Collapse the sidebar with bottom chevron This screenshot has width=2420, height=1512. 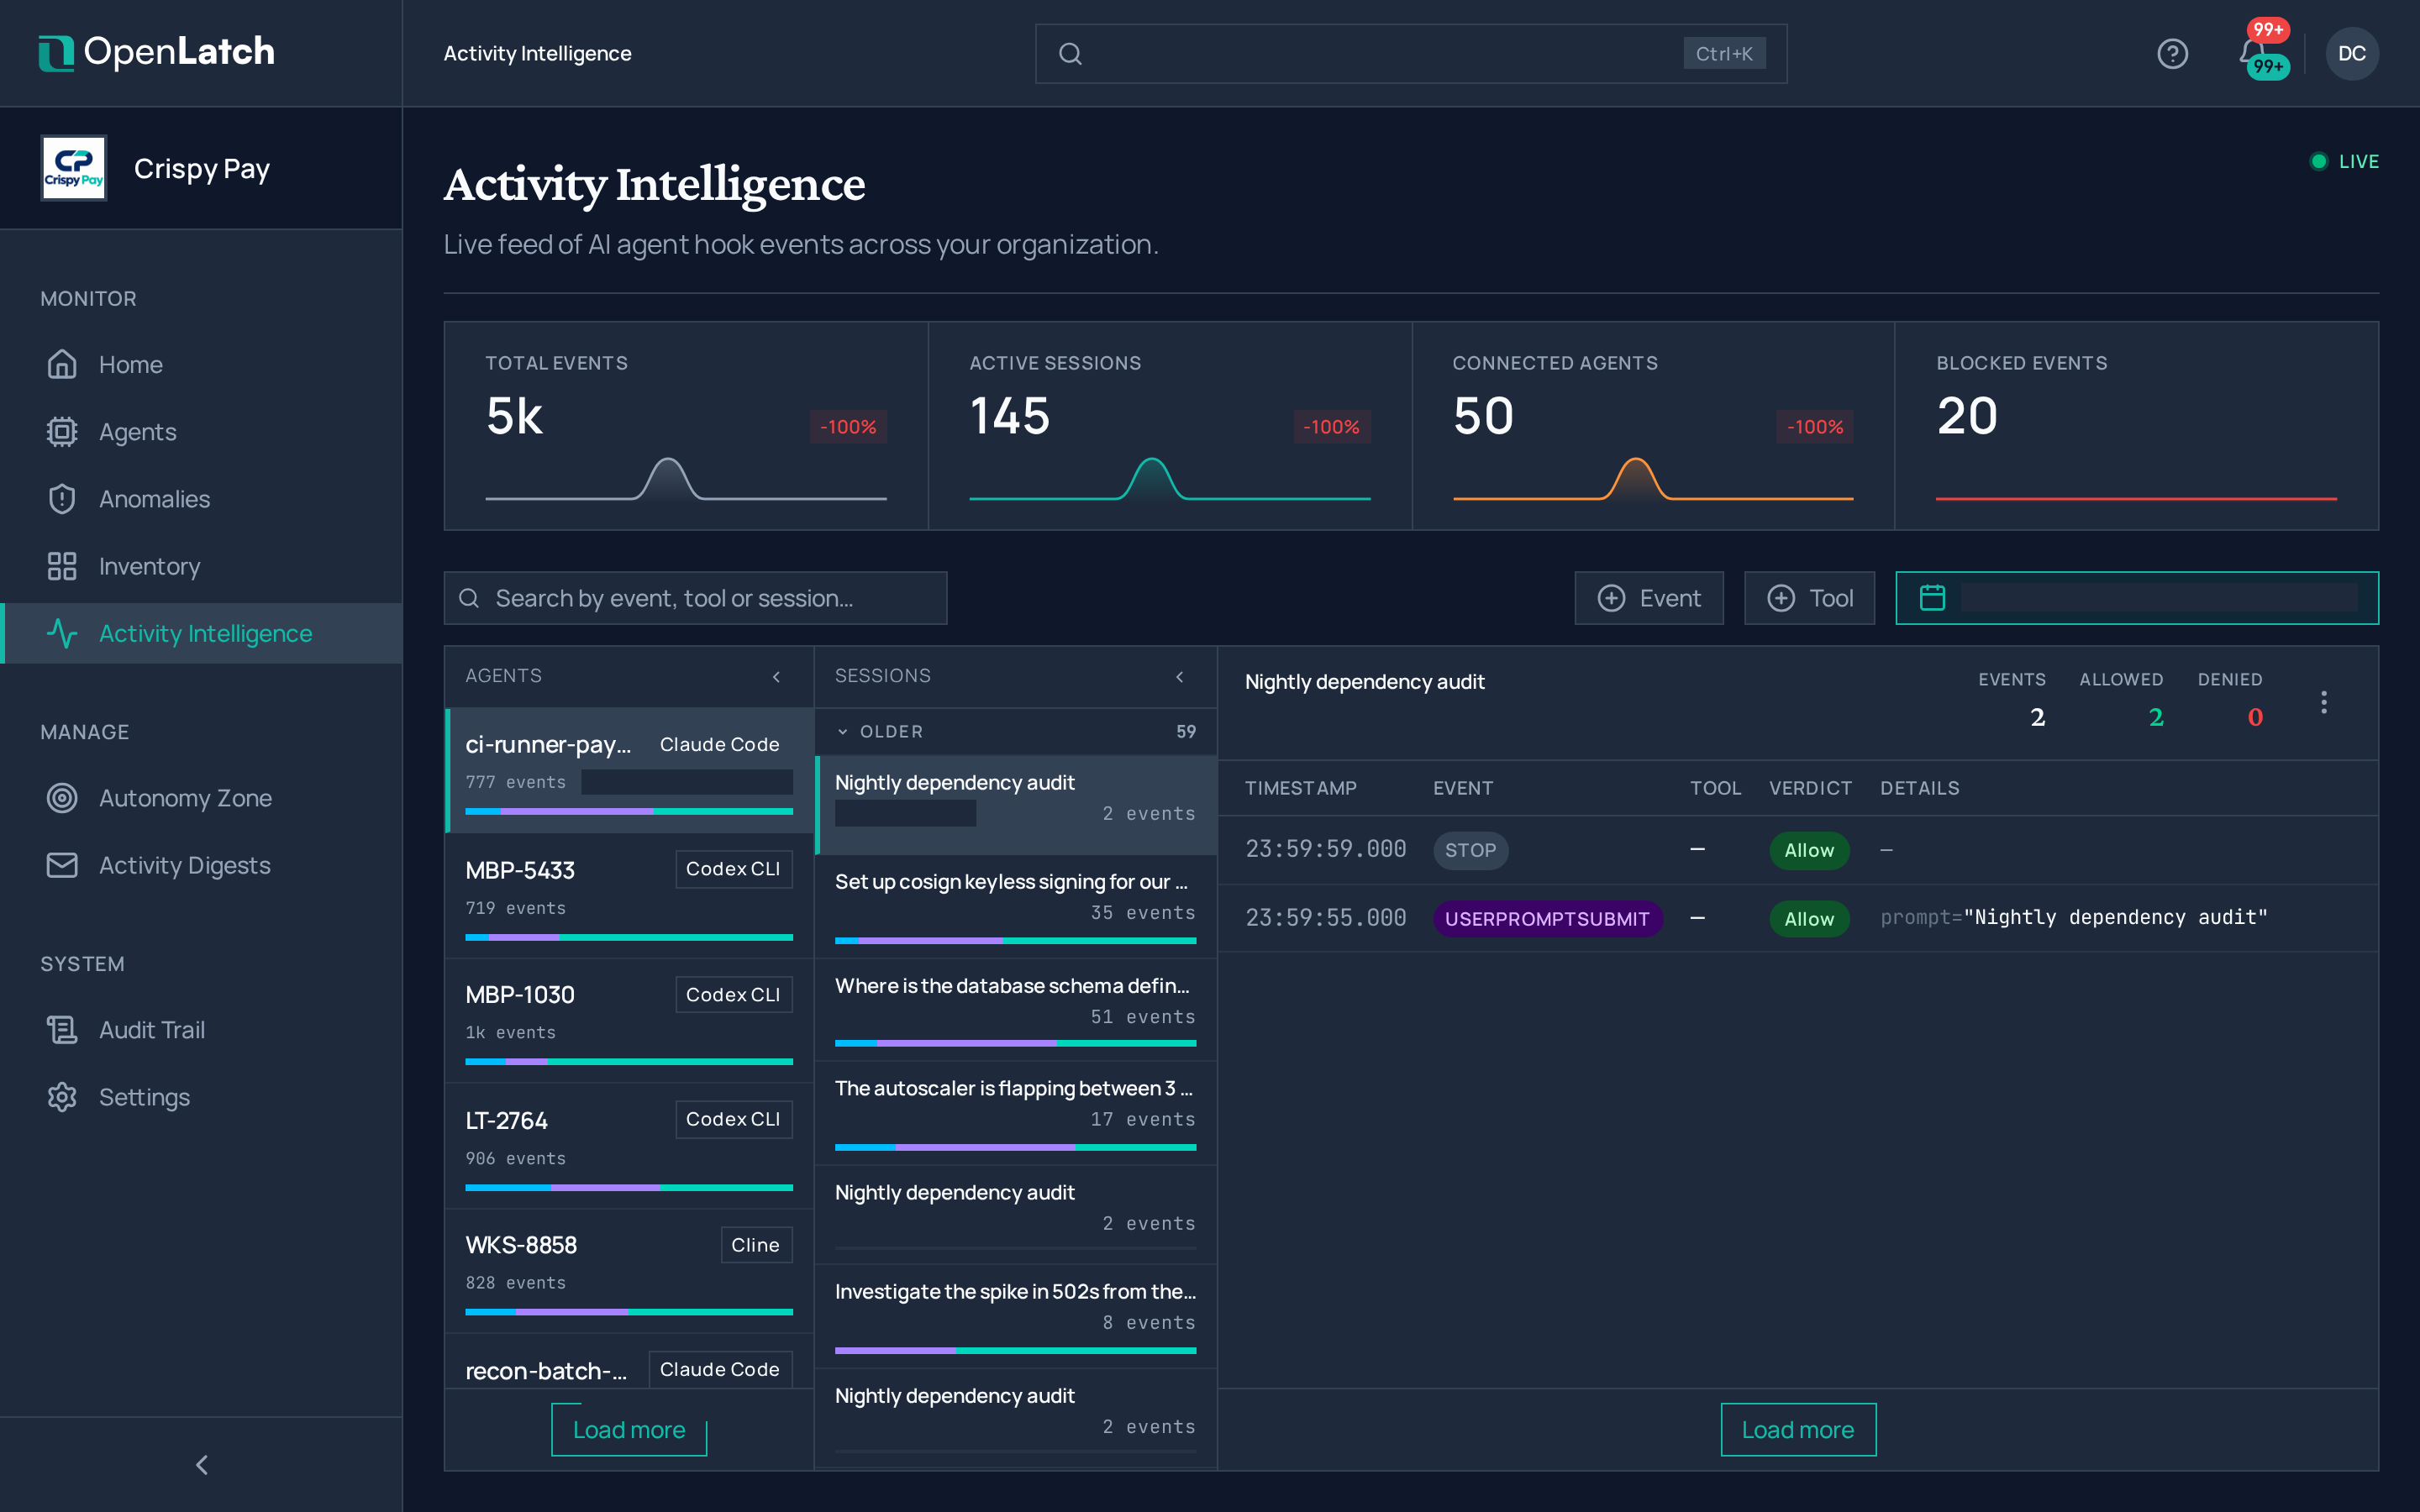(201, 1465)
